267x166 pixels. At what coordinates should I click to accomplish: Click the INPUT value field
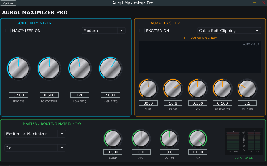[141, 152]
